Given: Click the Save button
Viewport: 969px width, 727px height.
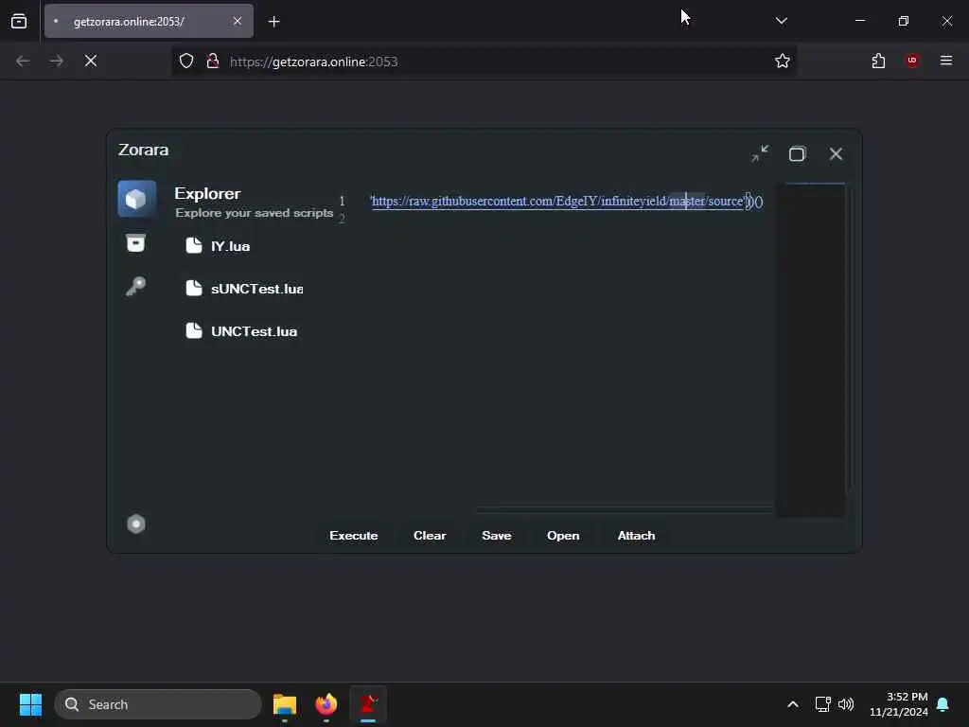Looking at the screenshot, I should click(x=496, y=536).
